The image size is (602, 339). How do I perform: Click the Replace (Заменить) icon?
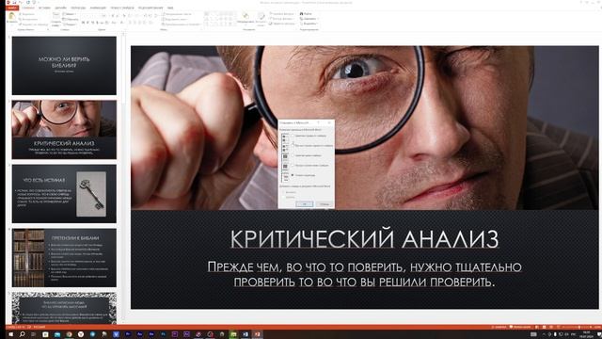point(301,19)
